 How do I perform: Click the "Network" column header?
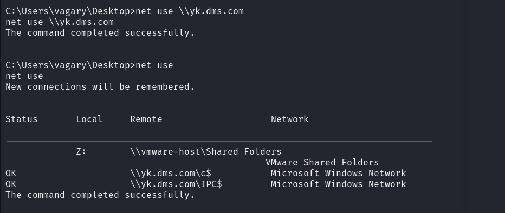(290, 119)
